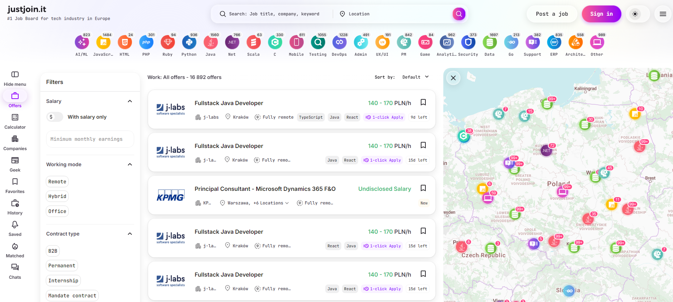Open the Sort by Default dropdown
This screenshot has width=673, height=302.
click(415, 77)
